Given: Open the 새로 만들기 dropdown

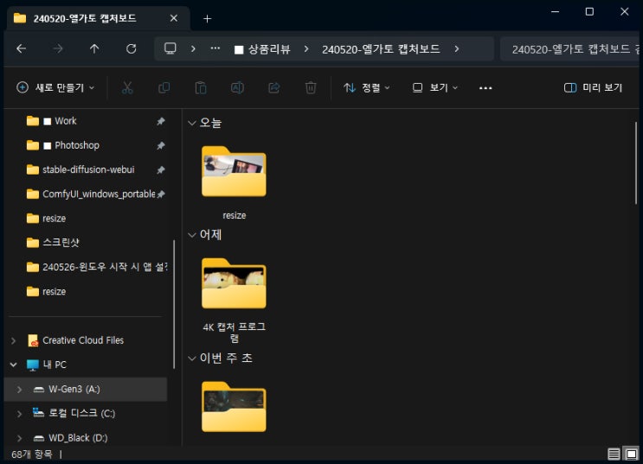Looking at the screenshot, I should pyautogui.click(x=55, y=87).
